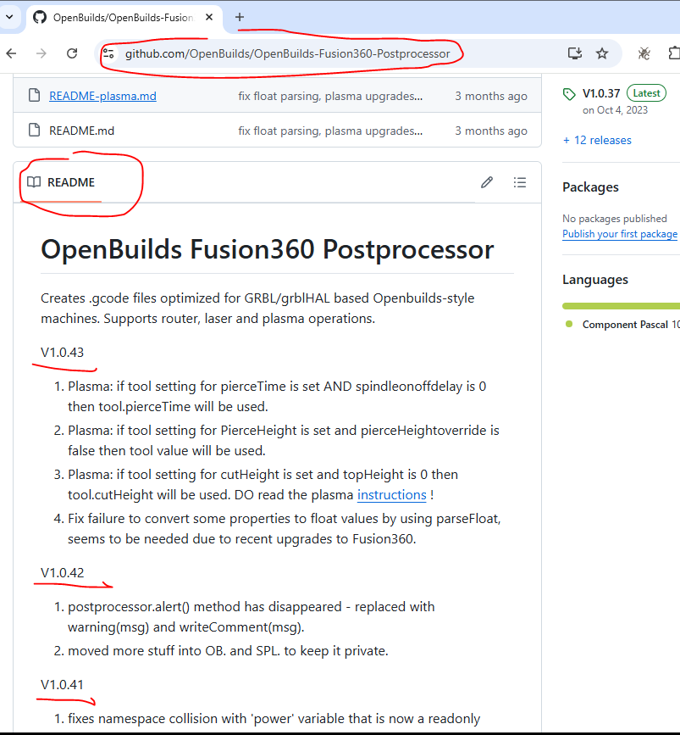Open the README-plasma.md file link
This screenshot has height=735, width=680.
102,96
